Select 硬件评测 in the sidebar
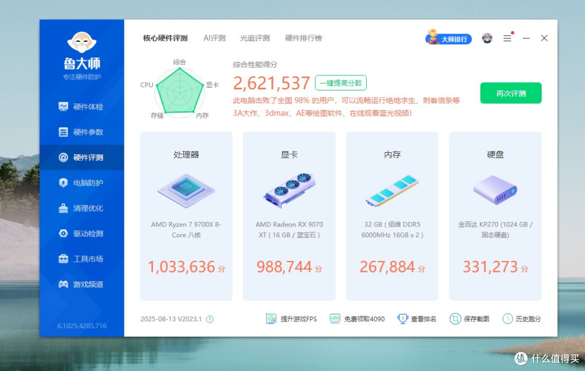The image size is (585, 371). pos(82,158)
